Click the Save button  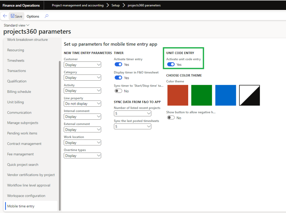tap(16, 16)
